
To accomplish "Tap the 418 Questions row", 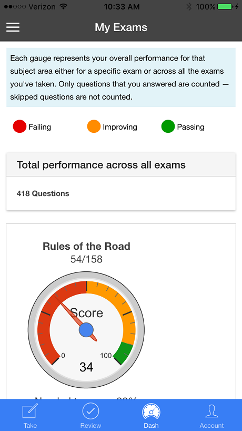I will (x=121, y=193).
